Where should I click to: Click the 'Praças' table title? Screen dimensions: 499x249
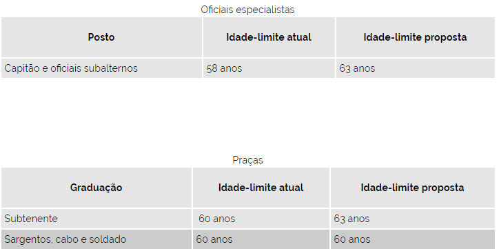click(x=247, y=160)
